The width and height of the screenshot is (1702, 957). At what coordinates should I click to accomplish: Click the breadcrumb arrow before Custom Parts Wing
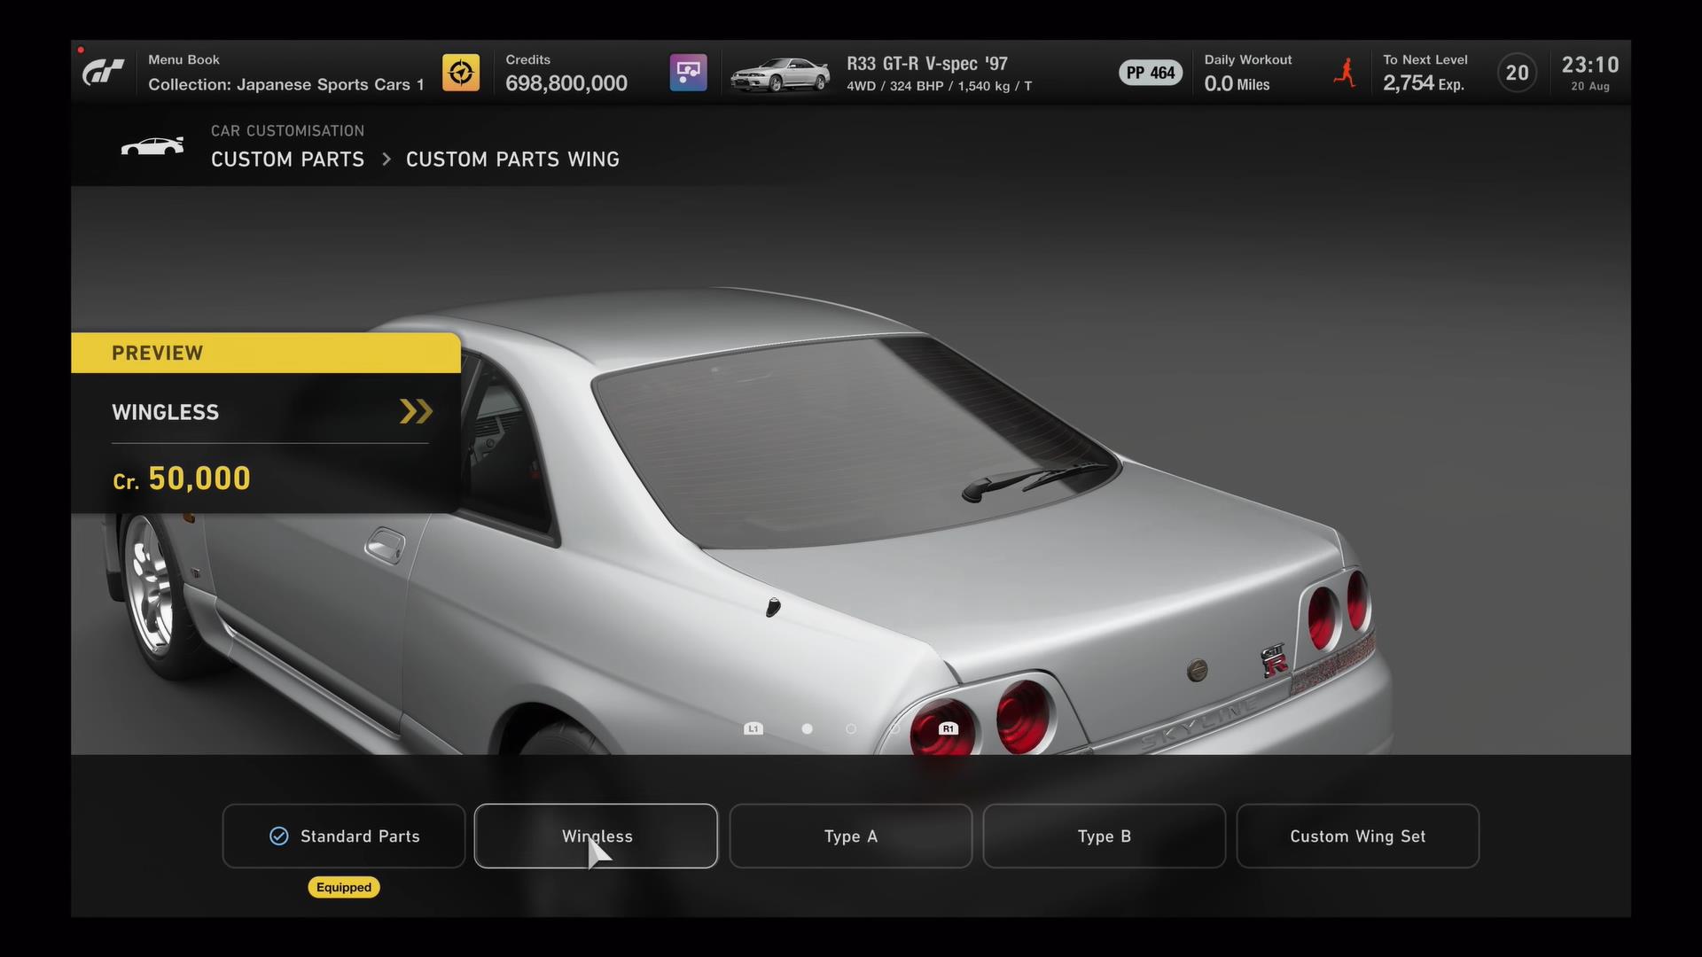point(386,159)
